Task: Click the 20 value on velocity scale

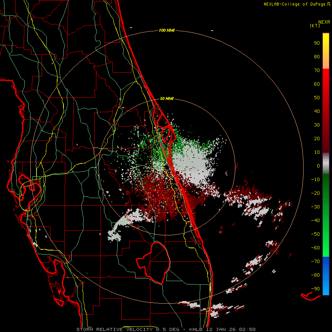Action: pos(317,138)
